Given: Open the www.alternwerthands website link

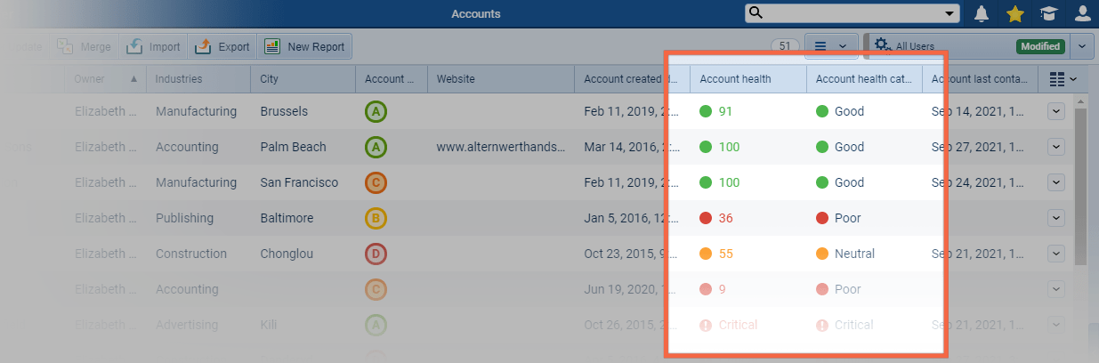Looking at the screenshot, I should pos(500,148).
